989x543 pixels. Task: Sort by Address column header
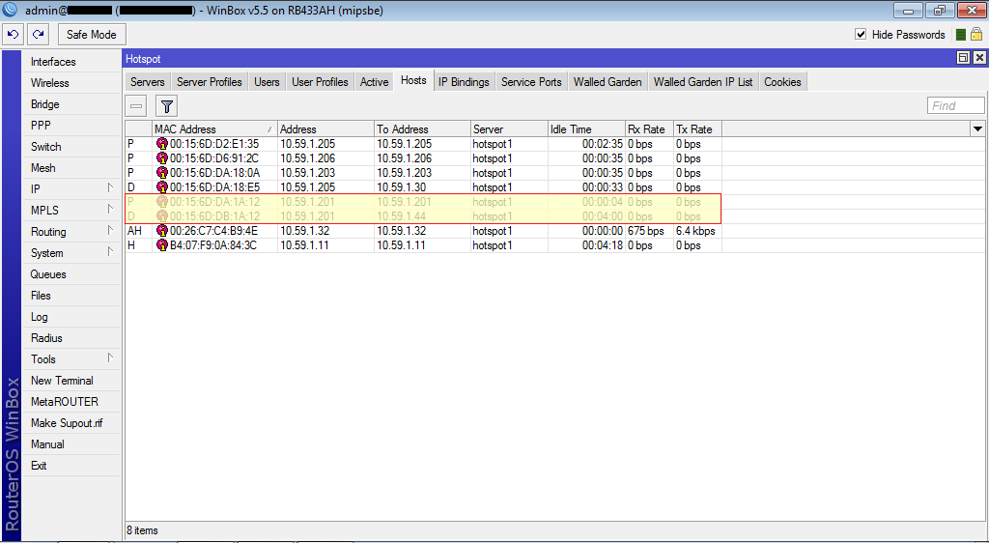[x=326, y=129]
